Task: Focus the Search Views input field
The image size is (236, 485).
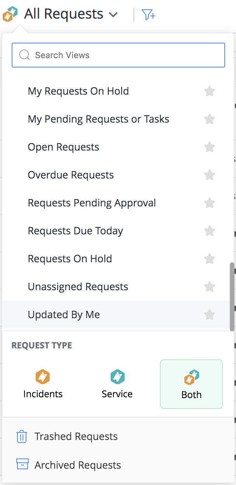Action: tap(118, 55)
